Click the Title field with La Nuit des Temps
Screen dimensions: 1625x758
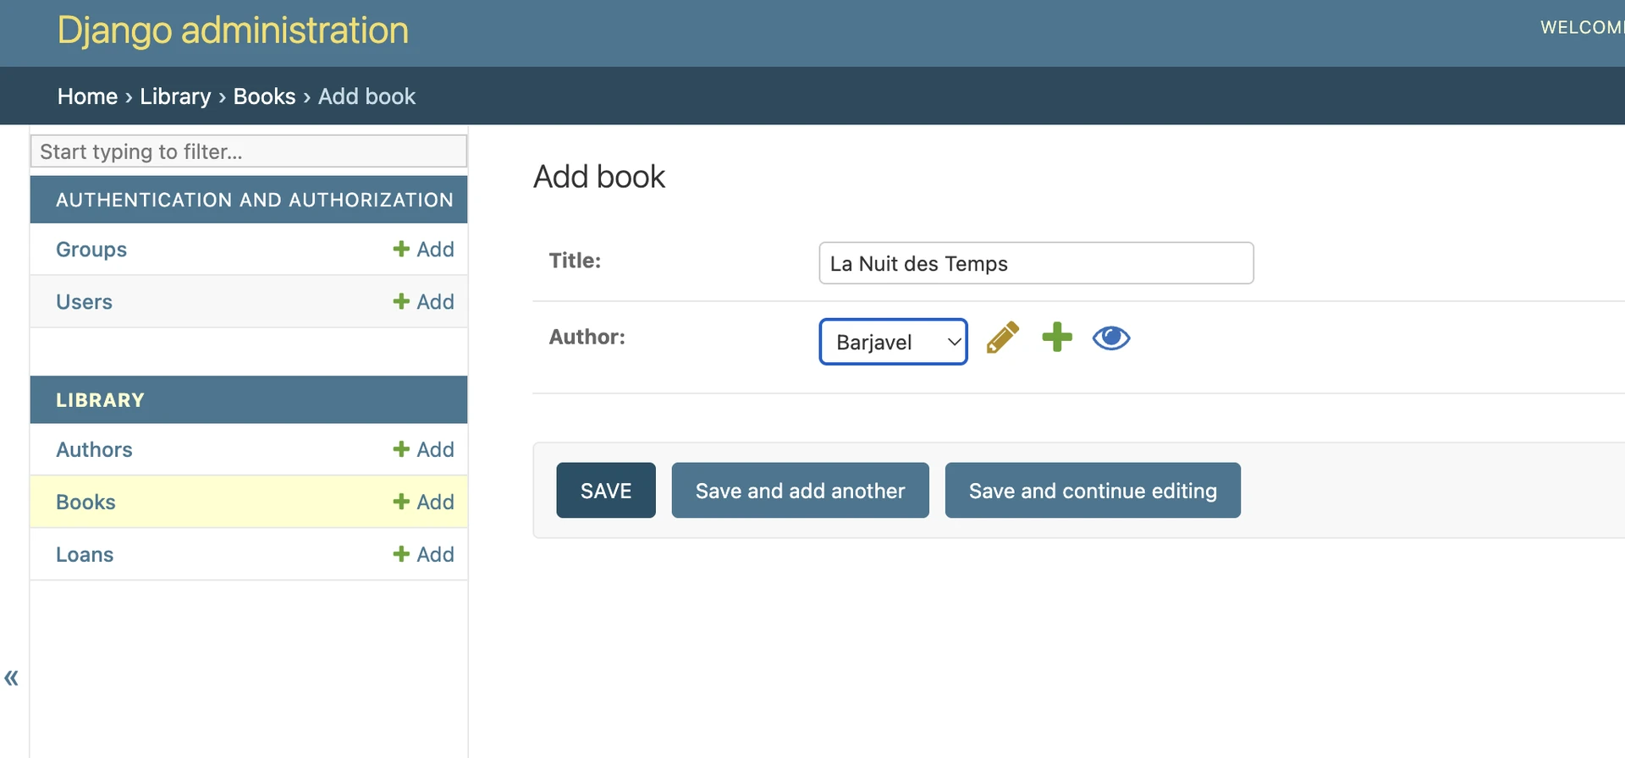tap(1035, 264)
